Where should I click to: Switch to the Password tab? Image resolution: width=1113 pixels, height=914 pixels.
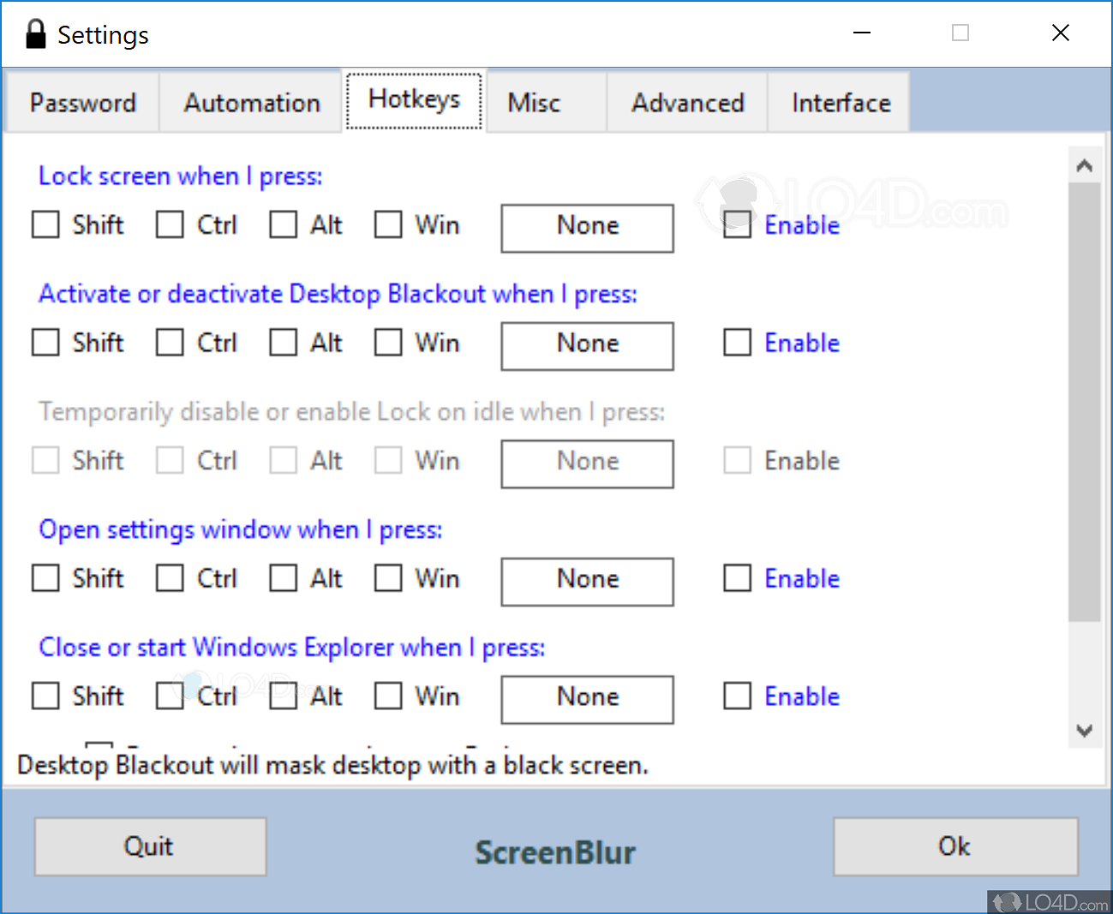[83, 102]
